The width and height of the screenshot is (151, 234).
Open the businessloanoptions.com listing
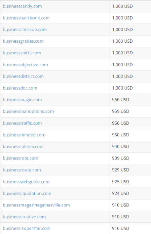pos(28,111)
